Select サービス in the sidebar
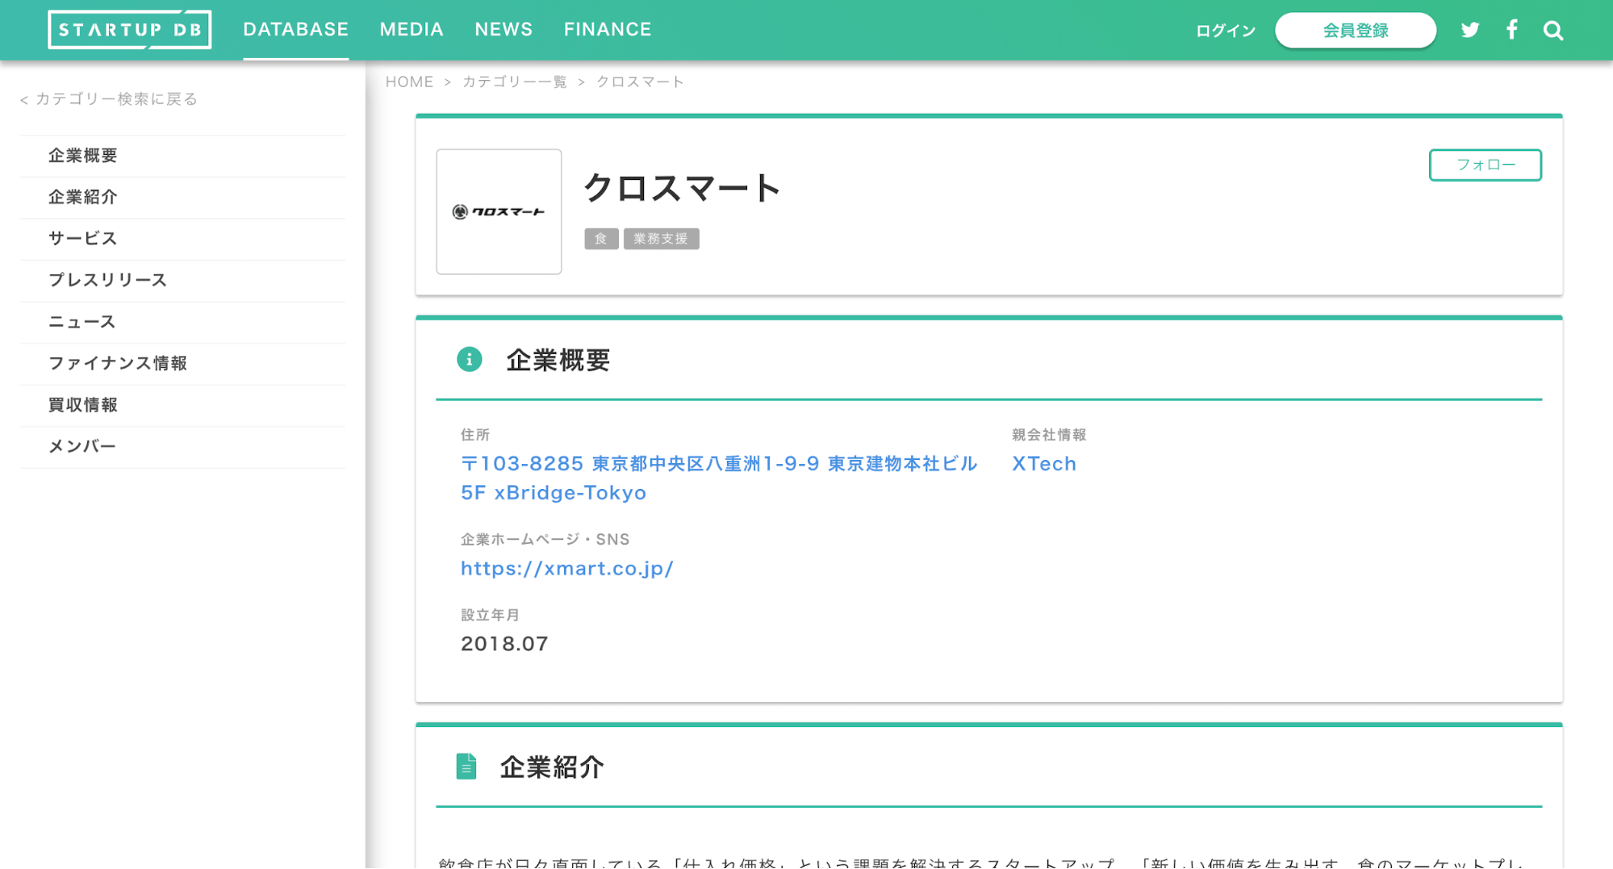Image resolution: width=1613 pixels, height=869 pixels. coord(182,239)
